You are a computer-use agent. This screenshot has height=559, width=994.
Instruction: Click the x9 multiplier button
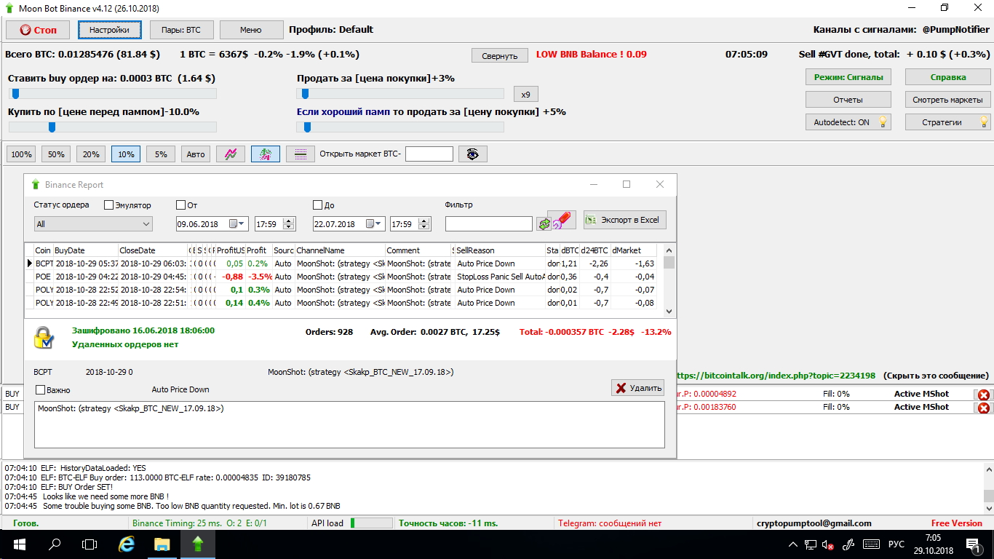(x=526, y=95)
